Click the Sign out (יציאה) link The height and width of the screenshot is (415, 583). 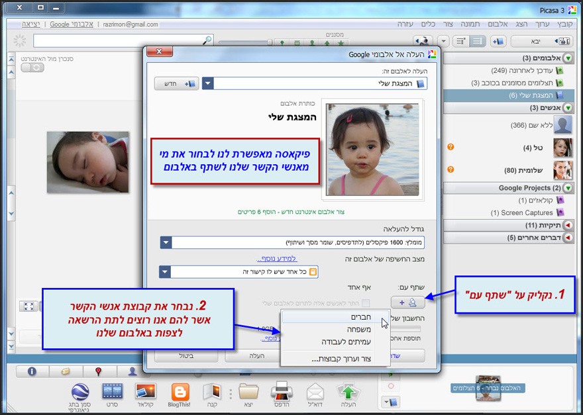pyautogui.click(x=31, y=24)
